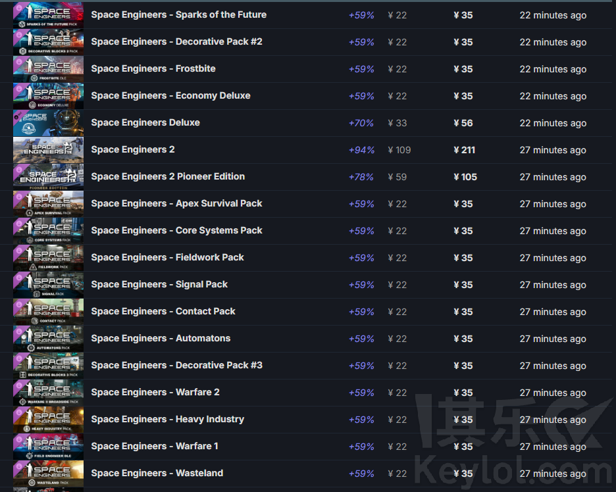Click the DLC badge on Pioneer Edition thumbnail
The image size is (616, 492).
19,168
